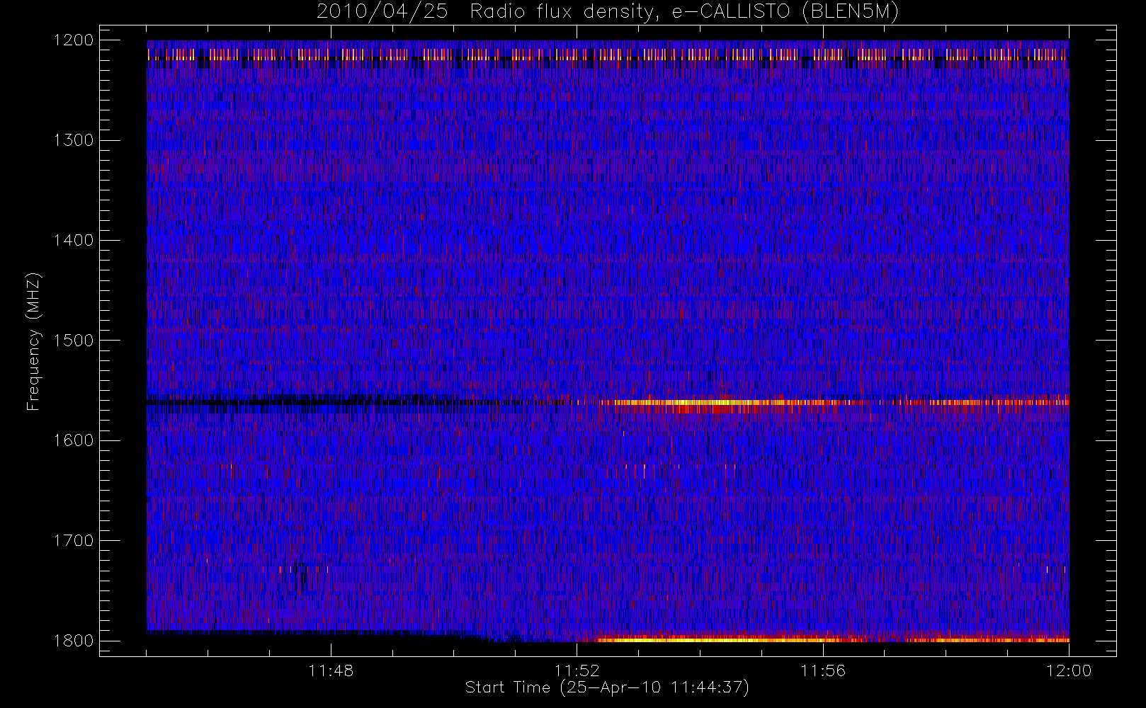Click the 1200 frequency tick label
The width and height of the screenshot is (1146, 708).
[74, 40]
